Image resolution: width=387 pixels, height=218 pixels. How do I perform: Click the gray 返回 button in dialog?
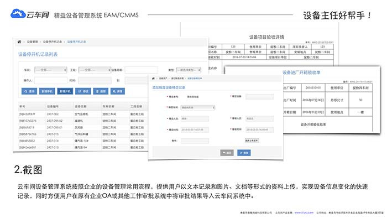(227, 153)
